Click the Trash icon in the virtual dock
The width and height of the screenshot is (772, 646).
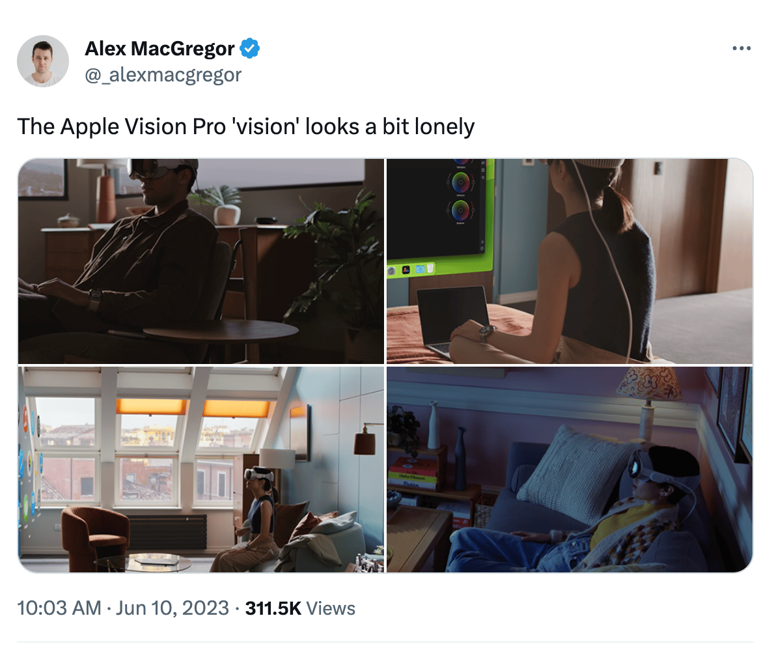pos(430,268)
